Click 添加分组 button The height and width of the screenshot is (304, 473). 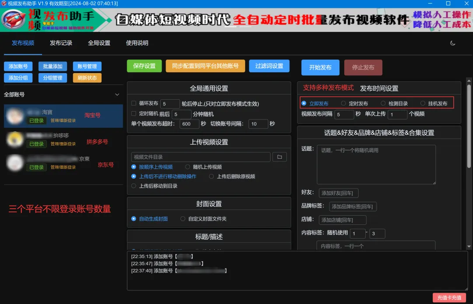[x=18, y=78]
